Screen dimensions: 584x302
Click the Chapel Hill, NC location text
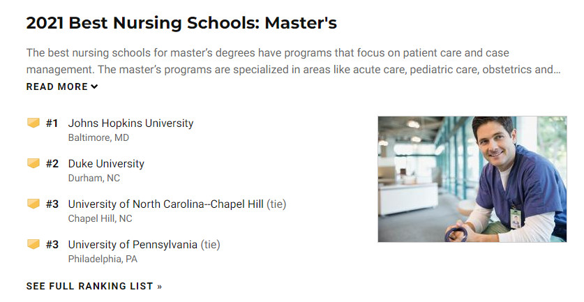tap(100, 218)
